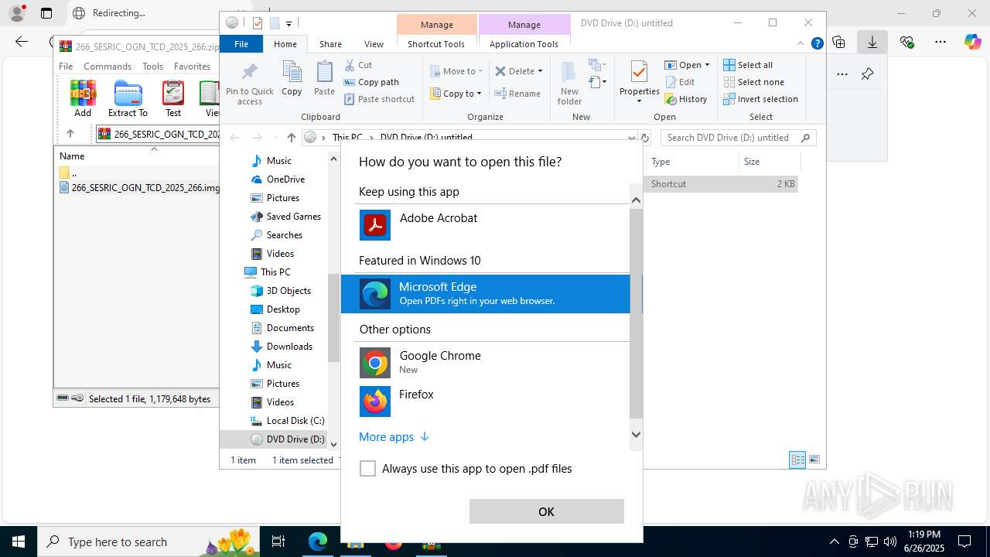990x557 pixels.
Task: Click Invert selection in ribbon
Action: click(760, 99)
